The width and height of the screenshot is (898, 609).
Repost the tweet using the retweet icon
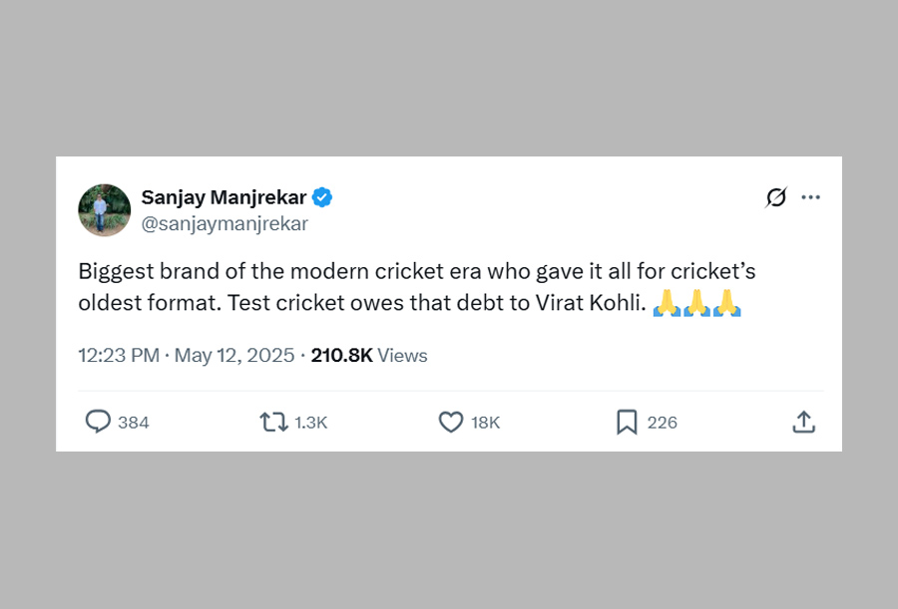pyautogui.click(x=273, y=422)
